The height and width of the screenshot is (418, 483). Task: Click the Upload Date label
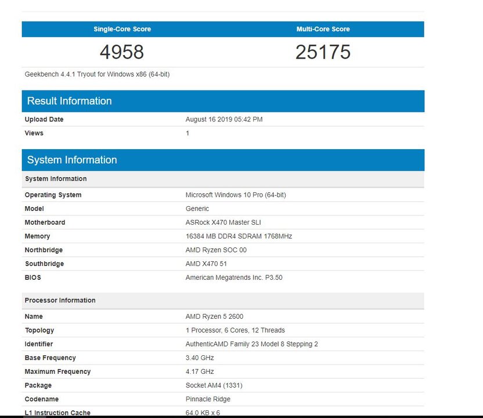[44, 119]
